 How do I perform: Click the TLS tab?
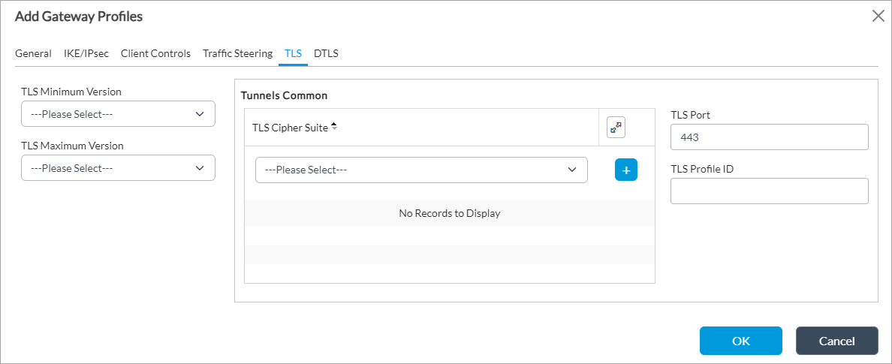click(x=293, y=53)
